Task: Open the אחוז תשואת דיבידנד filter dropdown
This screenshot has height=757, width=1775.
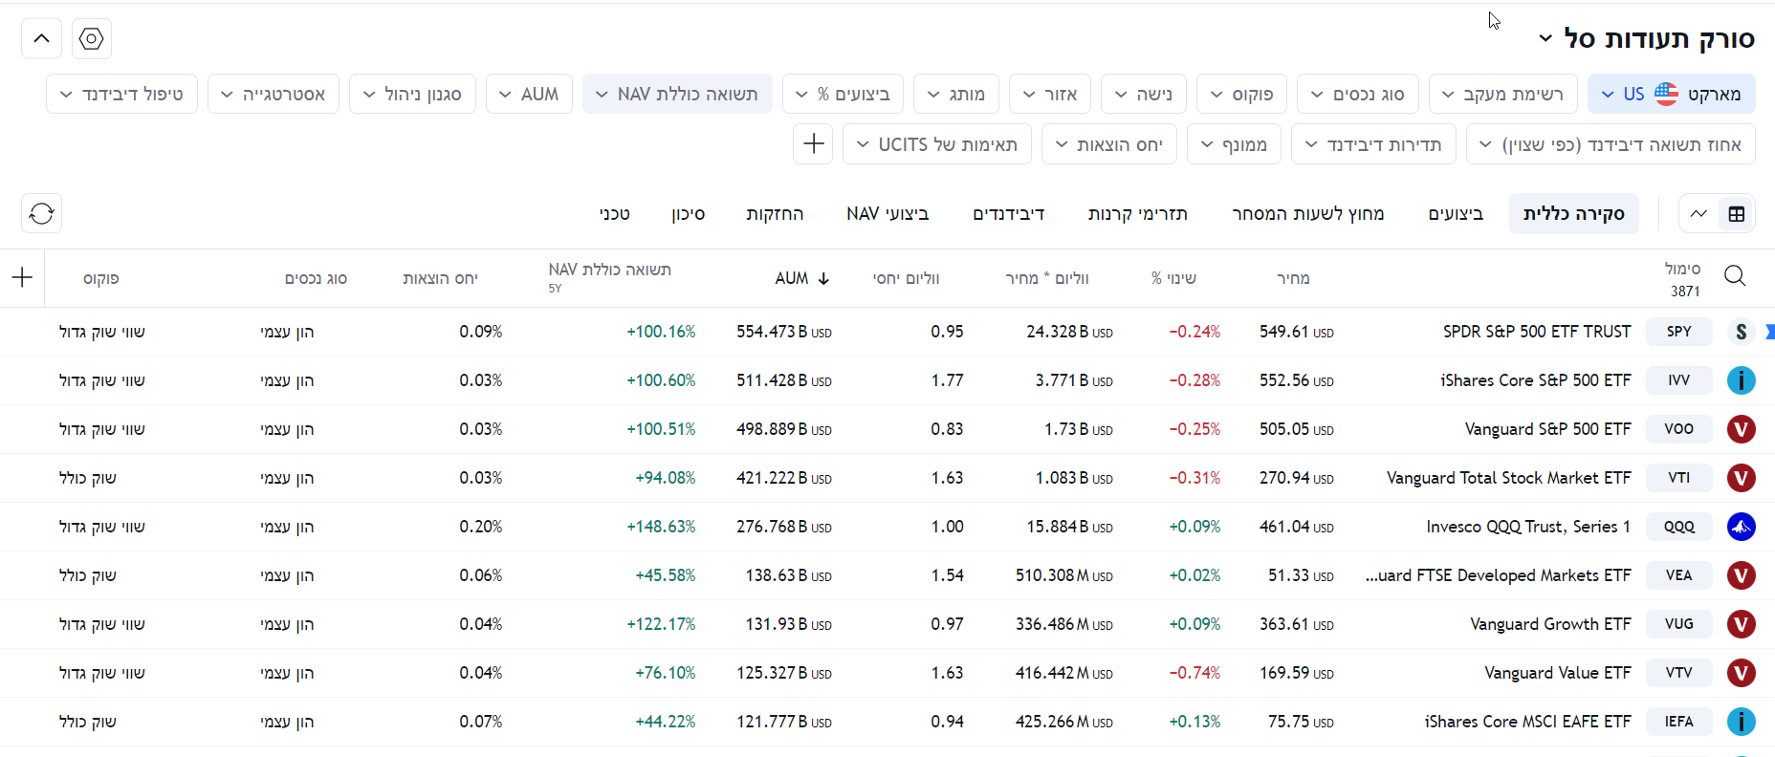Action: pos(1611,144)
